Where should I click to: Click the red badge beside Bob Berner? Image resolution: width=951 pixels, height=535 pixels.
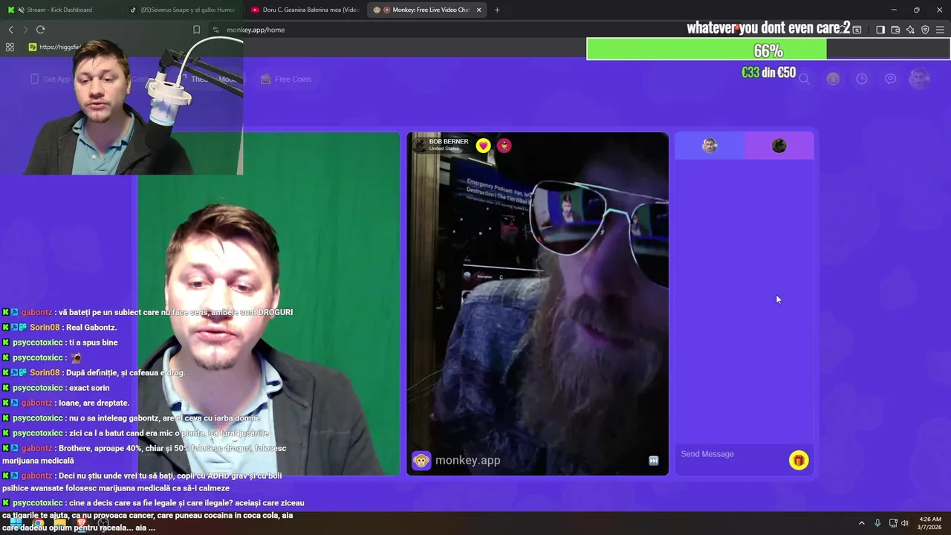(x=504, y=146)
